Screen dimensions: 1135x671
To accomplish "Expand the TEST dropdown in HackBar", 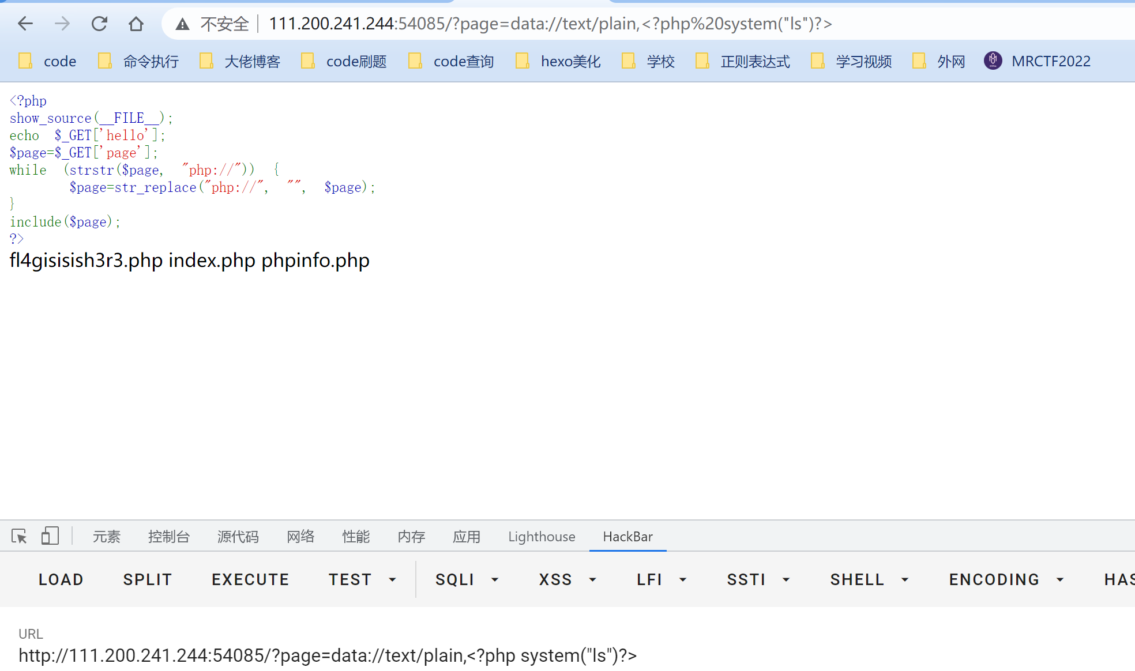I will click(362, 579).
